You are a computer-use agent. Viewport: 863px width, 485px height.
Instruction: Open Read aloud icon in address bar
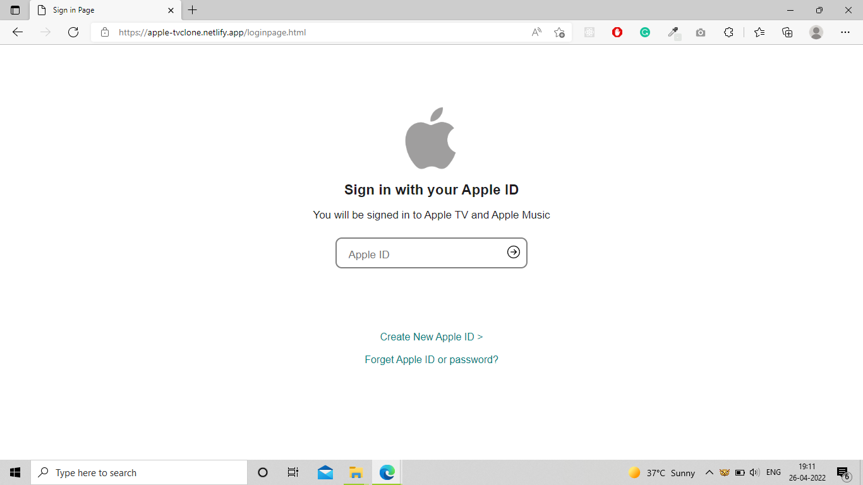(536, 32)
